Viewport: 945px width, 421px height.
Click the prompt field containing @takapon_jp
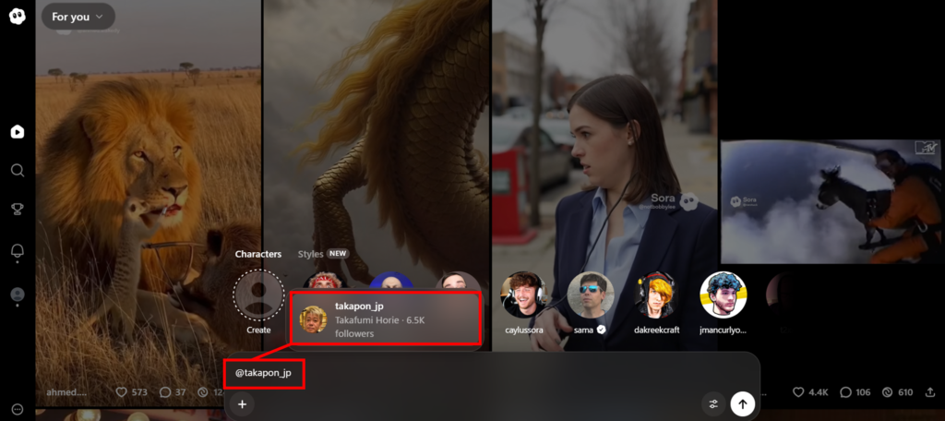click(x=489, y=374)
